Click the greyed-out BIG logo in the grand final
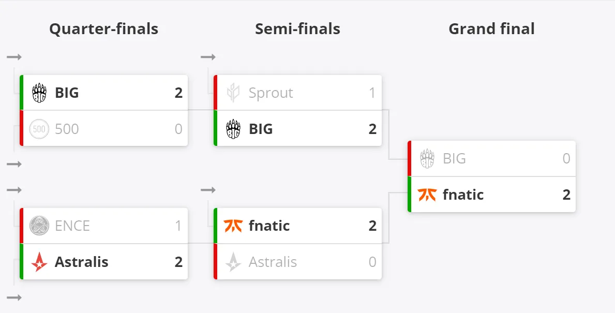The width and height of the screenshot is (615, 313). tap(427, 158)
